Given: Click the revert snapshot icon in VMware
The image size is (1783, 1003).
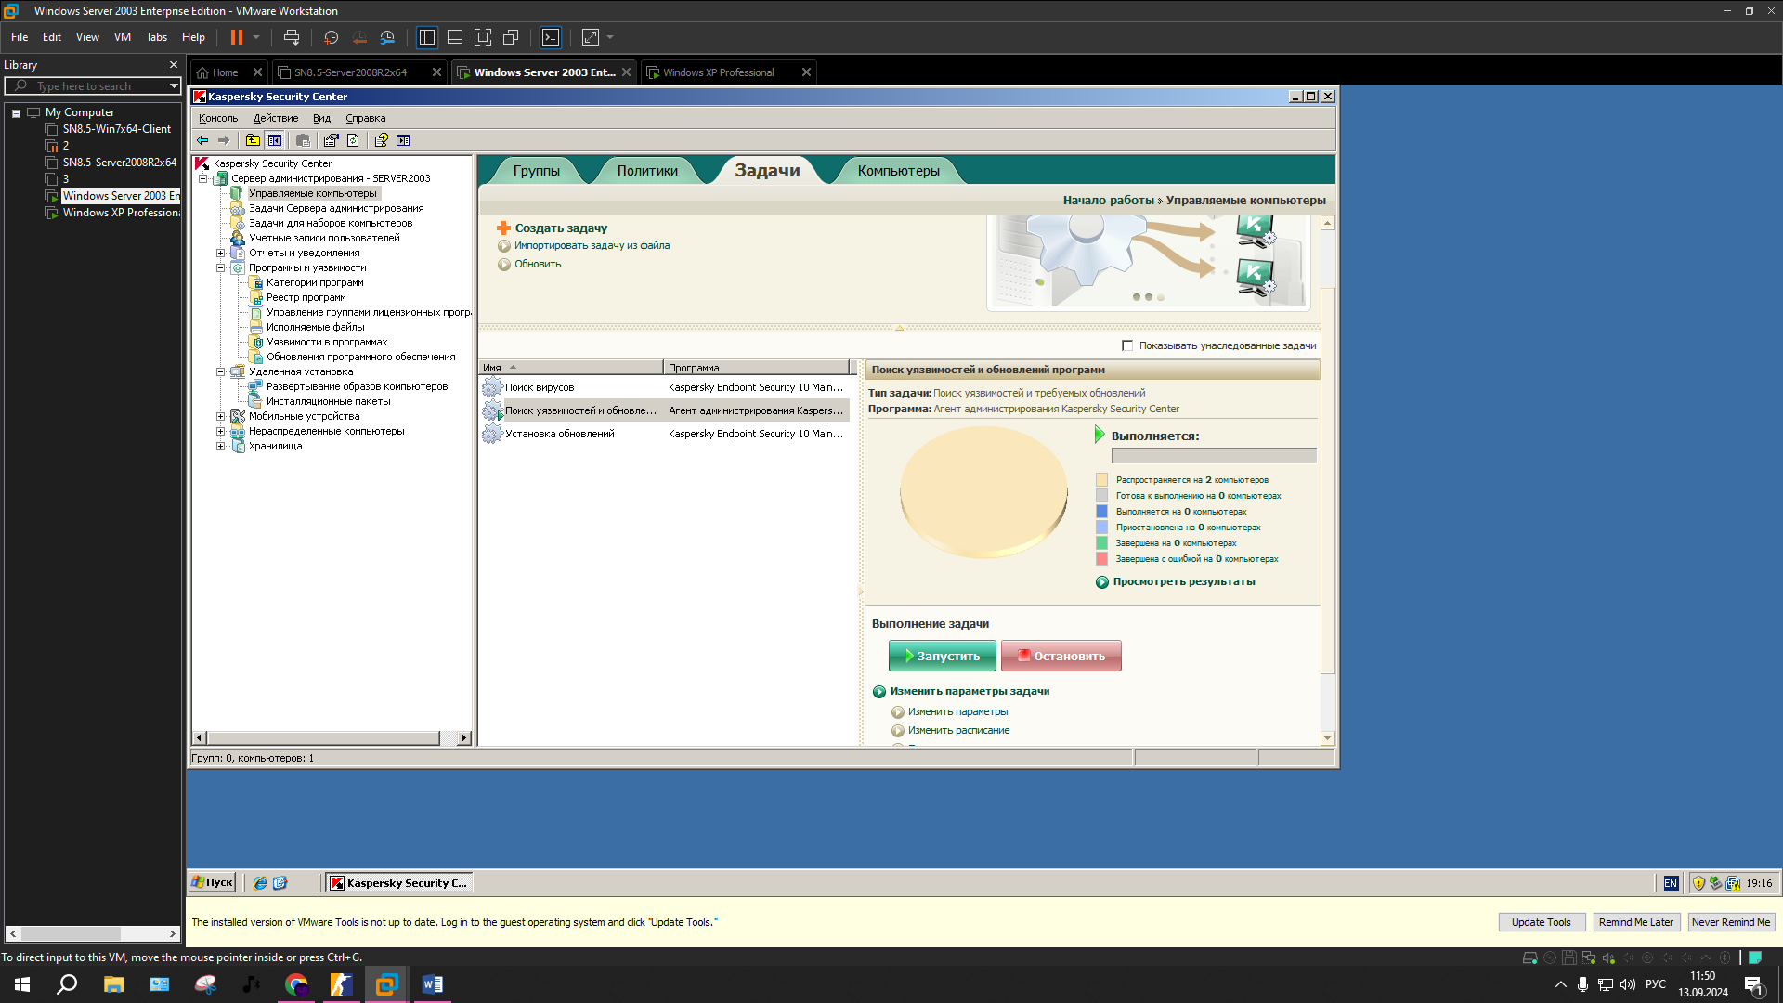Looking at the screenshot, I should click(x=359, y=37).
